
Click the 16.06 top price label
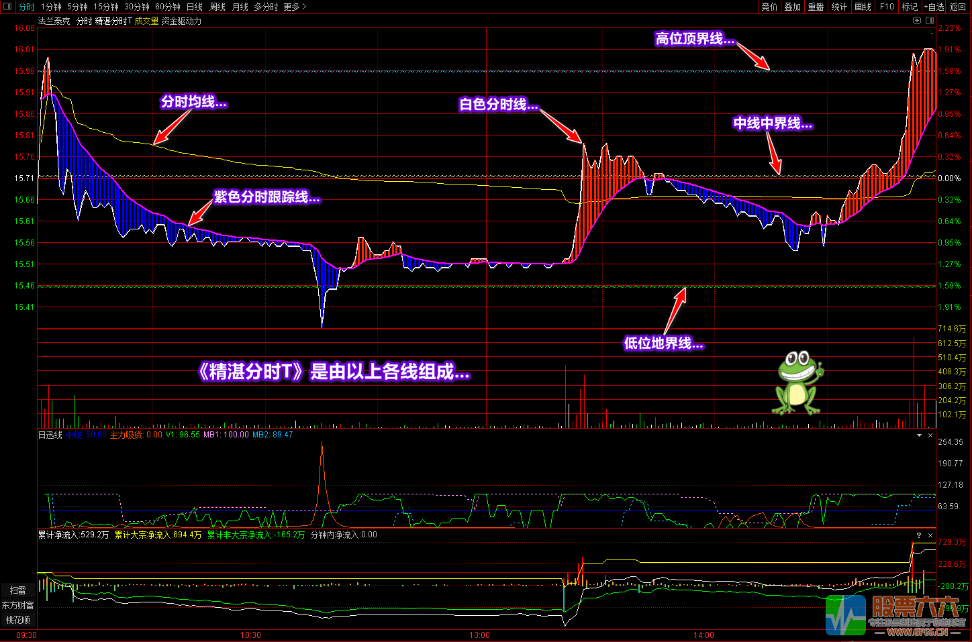pyautogui.click(x=24, y=28)
